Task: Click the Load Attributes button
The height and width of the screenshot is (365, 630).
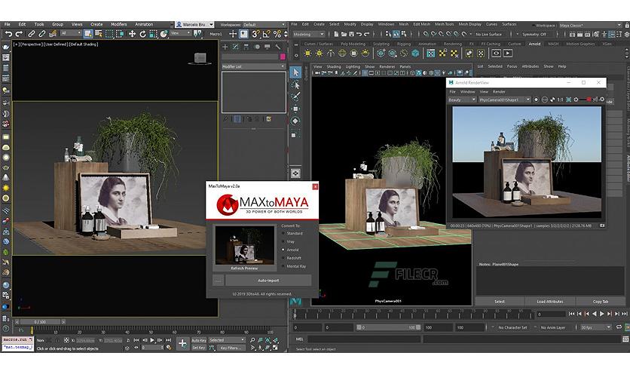Action: coord(549,301)
